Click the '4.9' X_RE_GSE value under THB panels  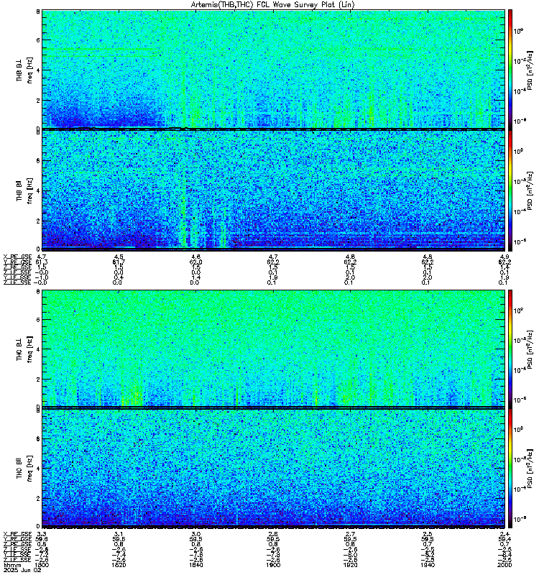click(505, 257)
